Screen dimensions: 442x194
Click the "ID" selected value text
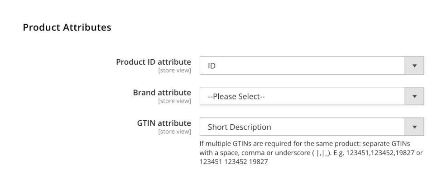tap(211, 66)
